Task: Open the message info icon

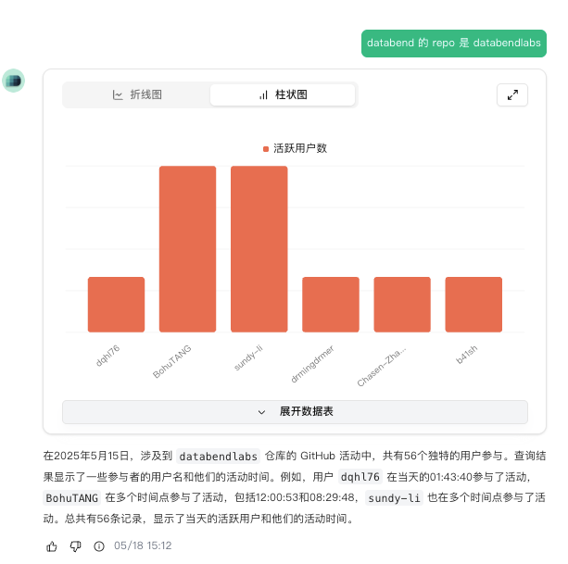Action: [99, 545]
